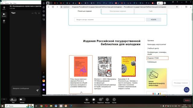Click the plus icon in browser sidebar
193x108 pixels.
[x=43, y=73]
